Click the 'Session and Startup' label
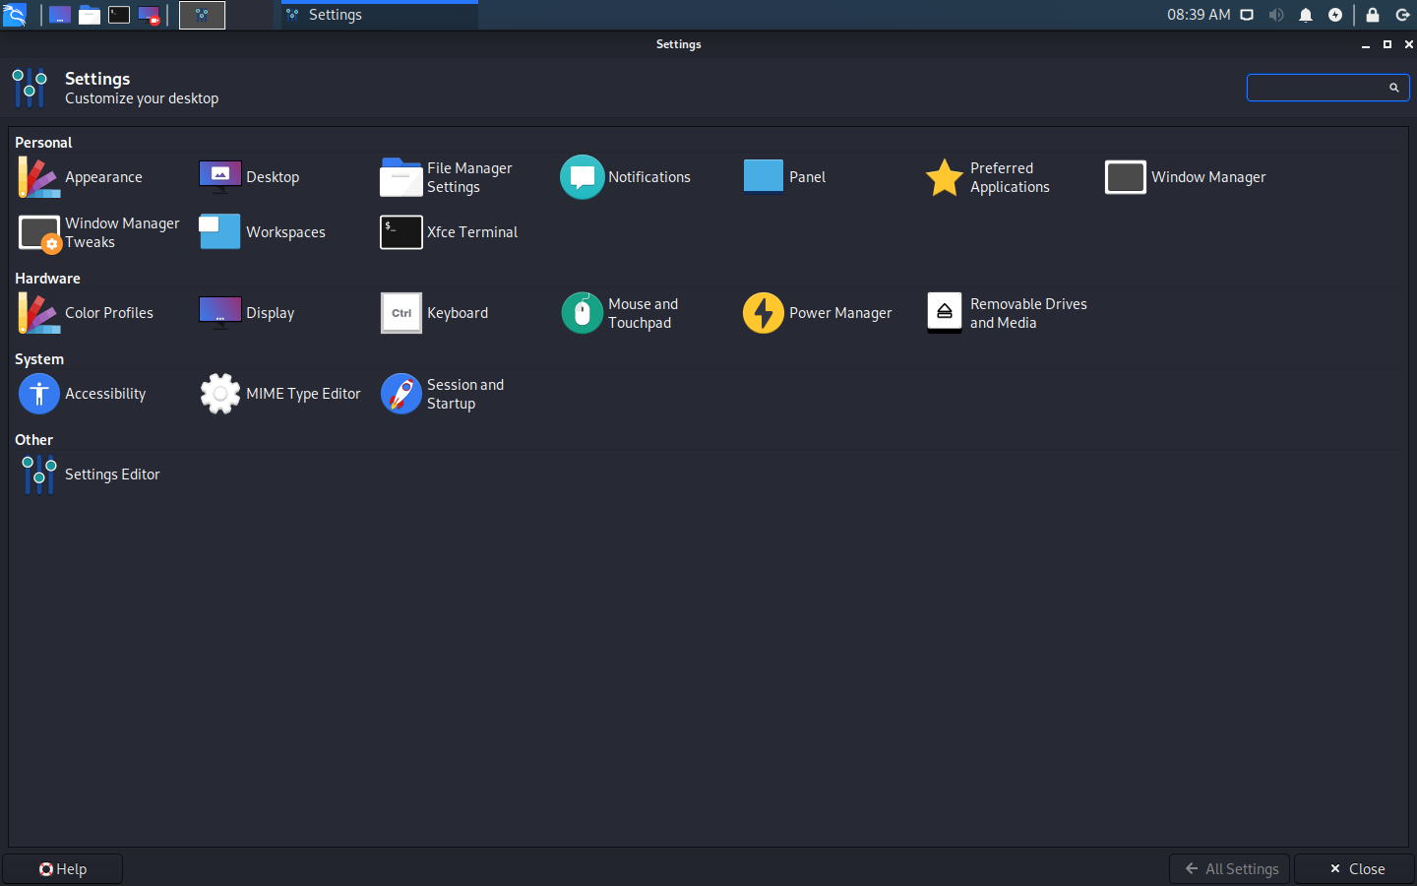The image size is (1417, 886). (465, 394)
